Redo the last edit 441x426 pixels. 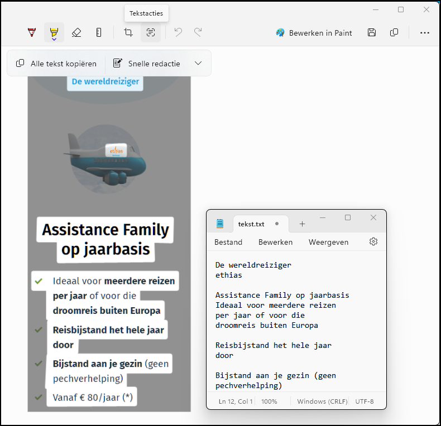point(198,32)
